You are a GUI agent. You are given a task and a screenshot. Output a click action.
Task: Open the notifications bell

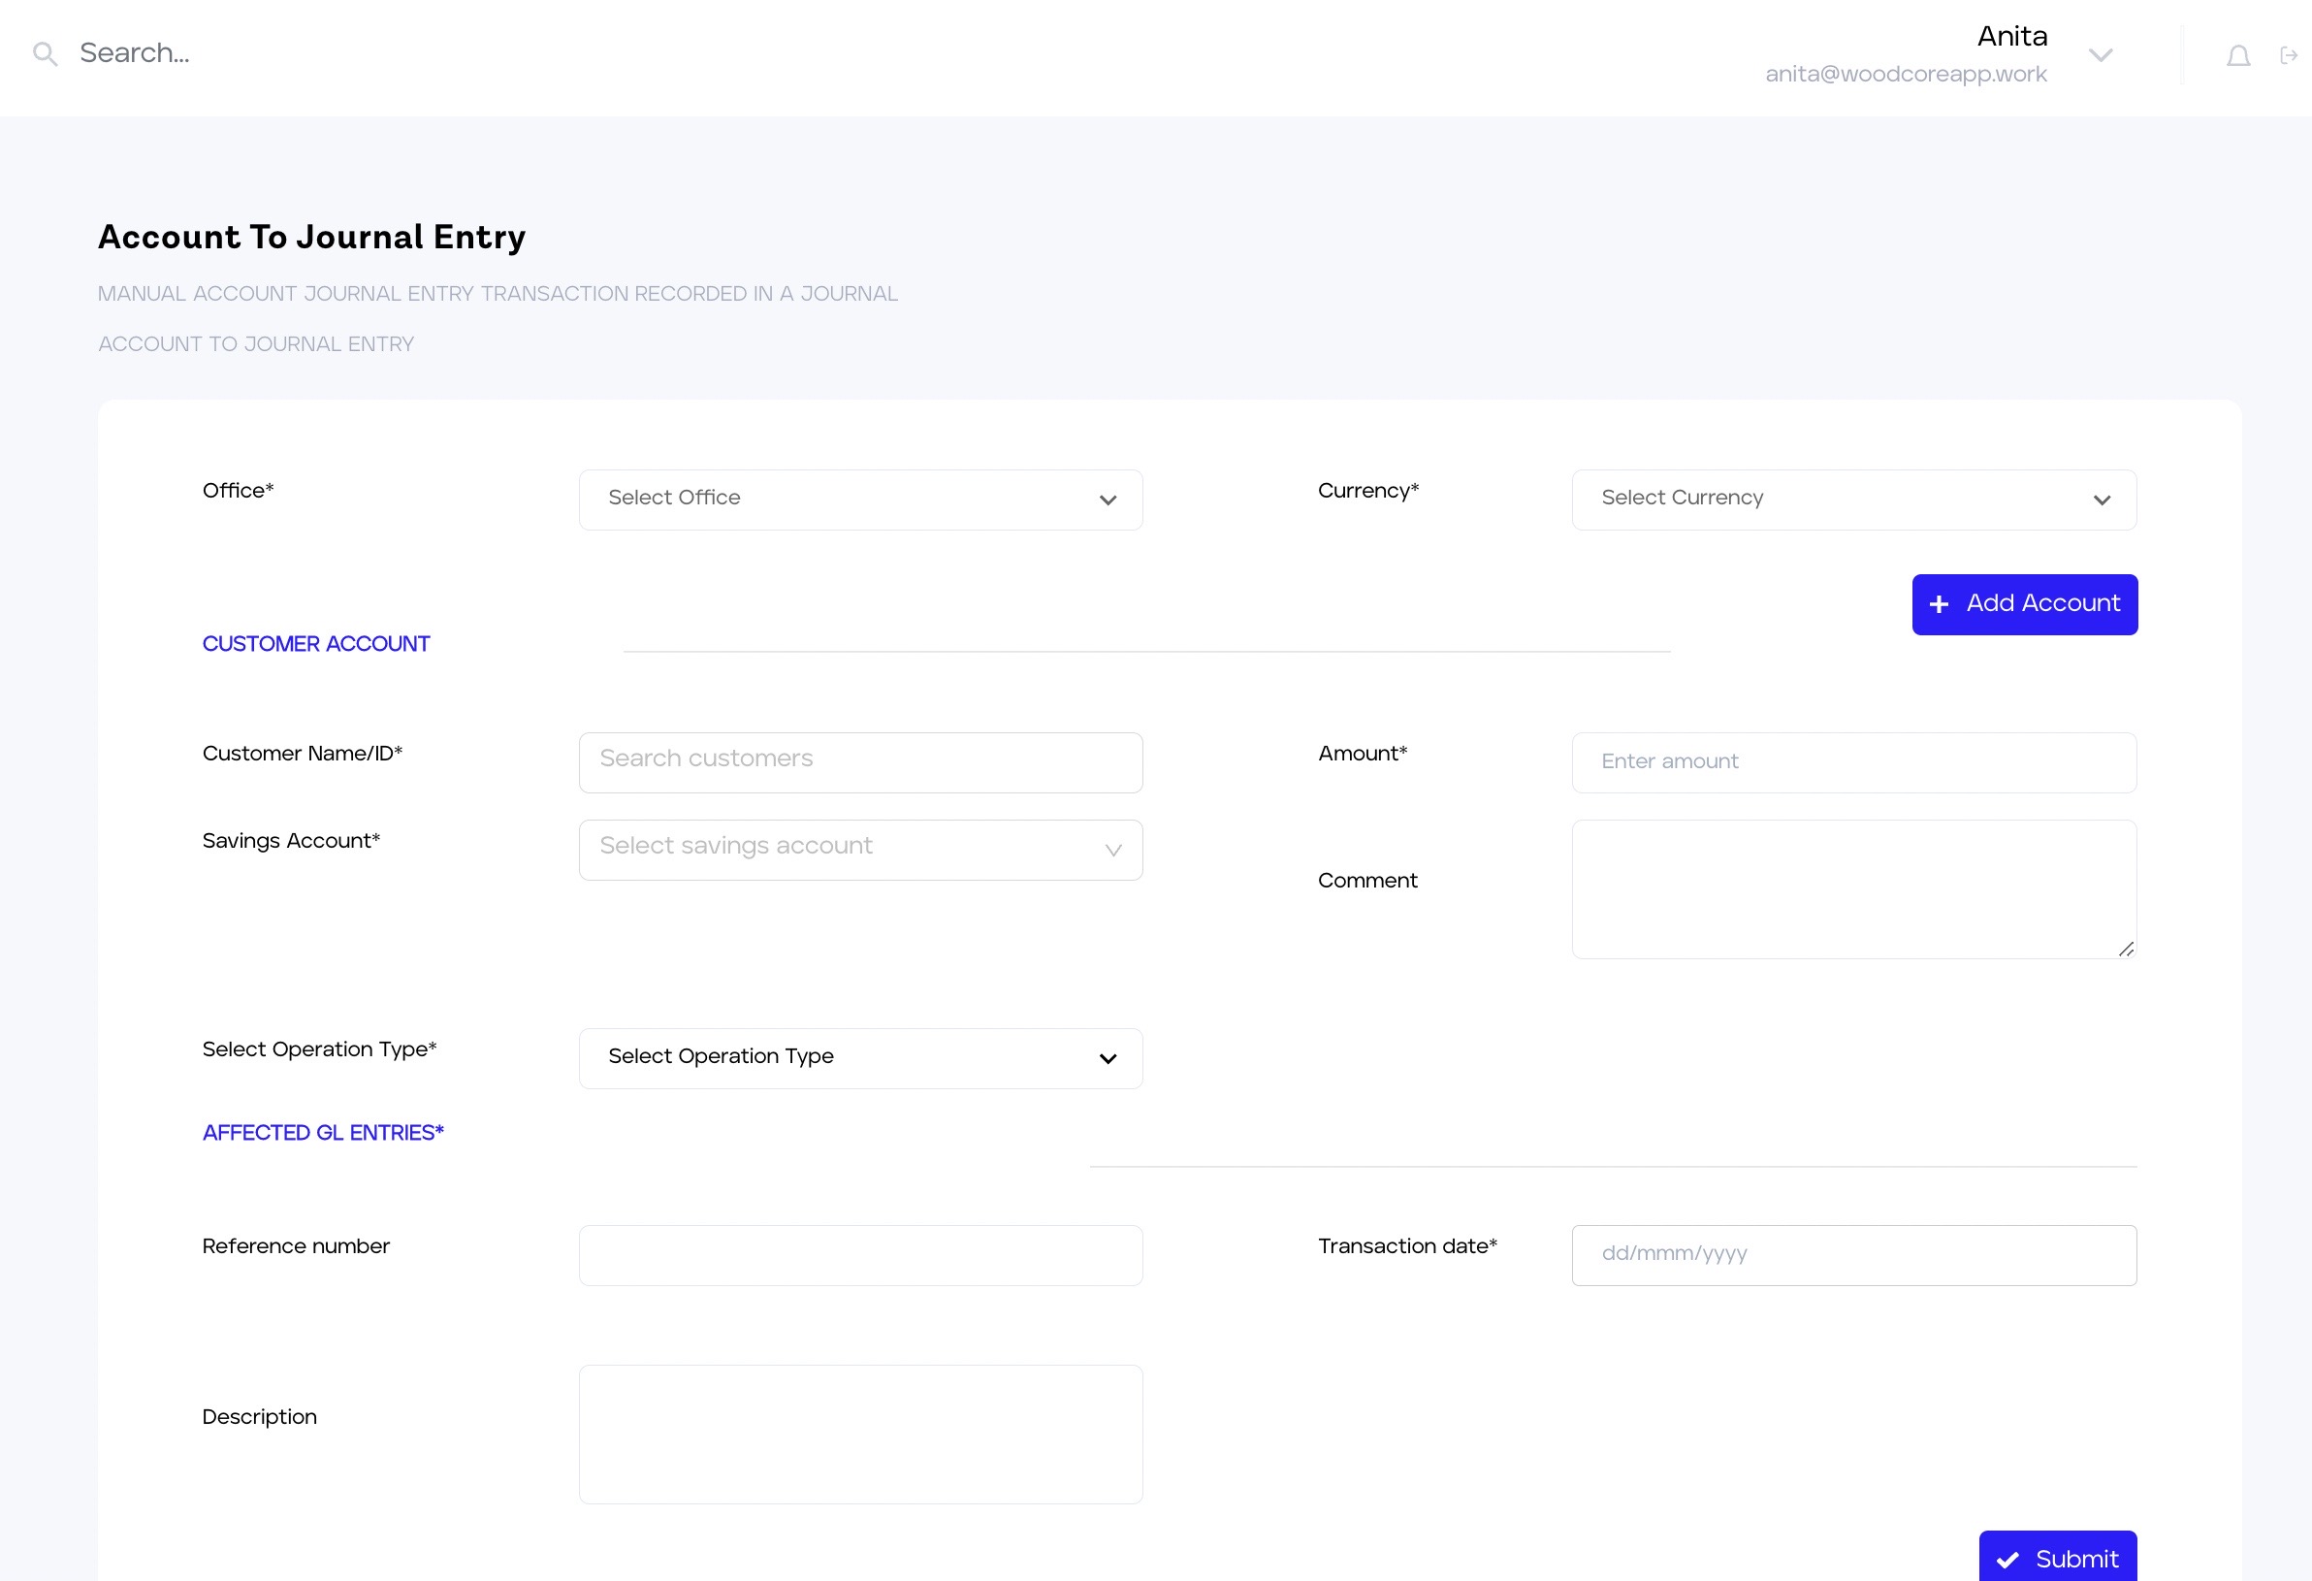(x=2237, y=56)
